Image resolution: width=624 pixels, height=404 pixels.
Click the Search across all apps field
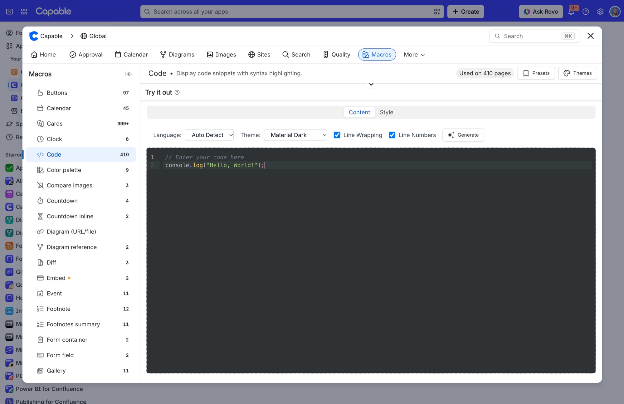pyautogui.click(x=292, y=12)
